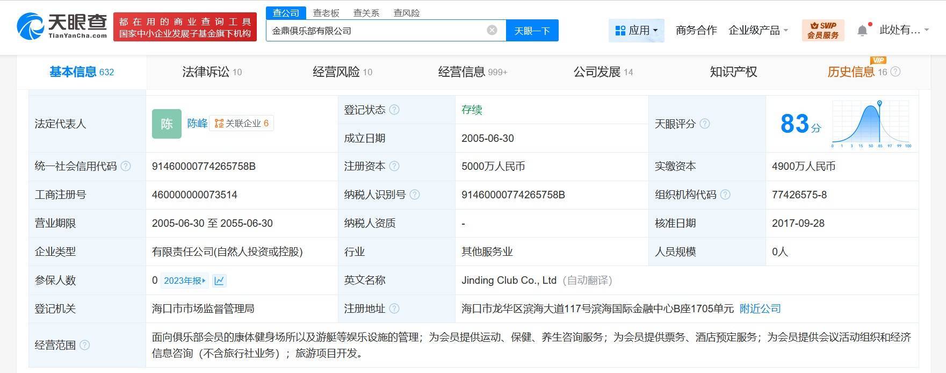Click the English name Jinding Club Co., Ltd
The width and height of the screenshot is (946, 373).
[509, 280]
